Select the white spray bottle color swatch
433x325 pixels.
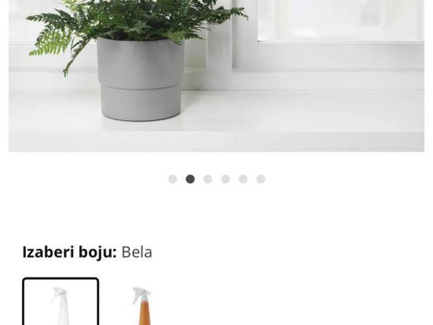coord(61,301)
